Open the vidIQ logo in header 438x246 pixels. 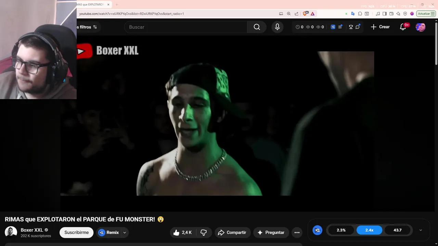pos(333,27)
